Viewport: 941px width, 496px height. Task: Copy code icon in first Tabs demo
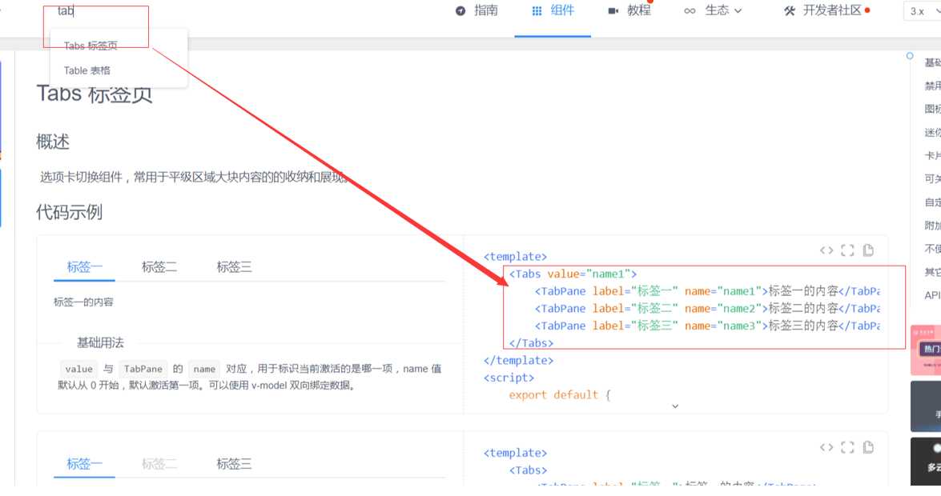(868, 250)
